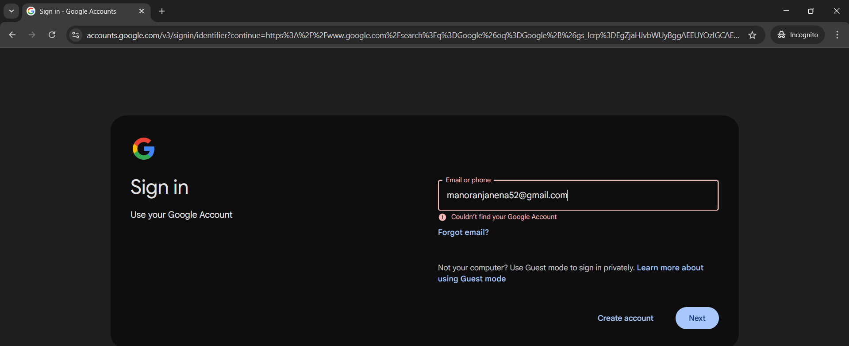
Task: Close the Sign in - Google Accounts tab
Action: point(142,11)
